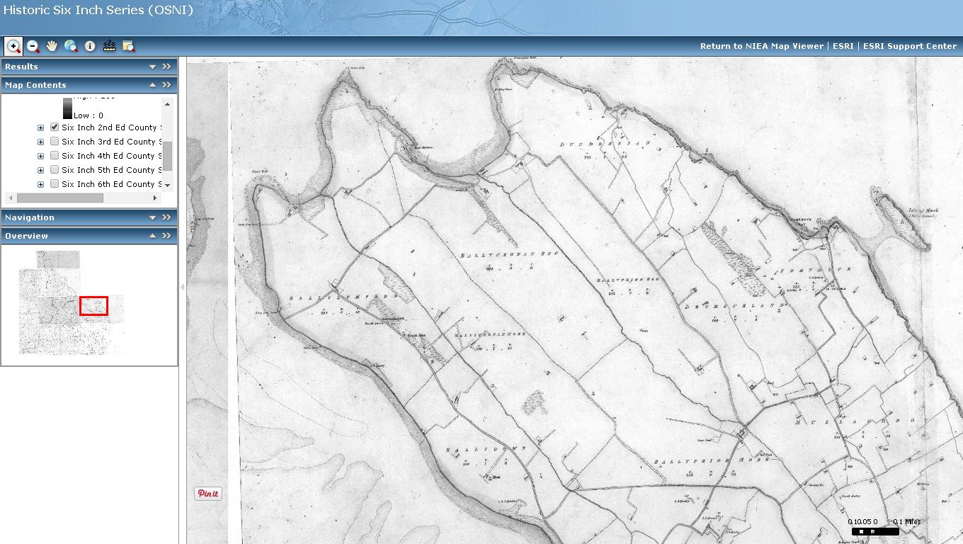
Task: Select the Zoom In tool
Action: tap(13, 45)
